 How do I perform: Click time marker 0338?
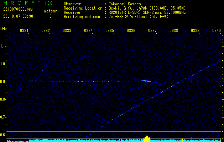tap(174, 30)
